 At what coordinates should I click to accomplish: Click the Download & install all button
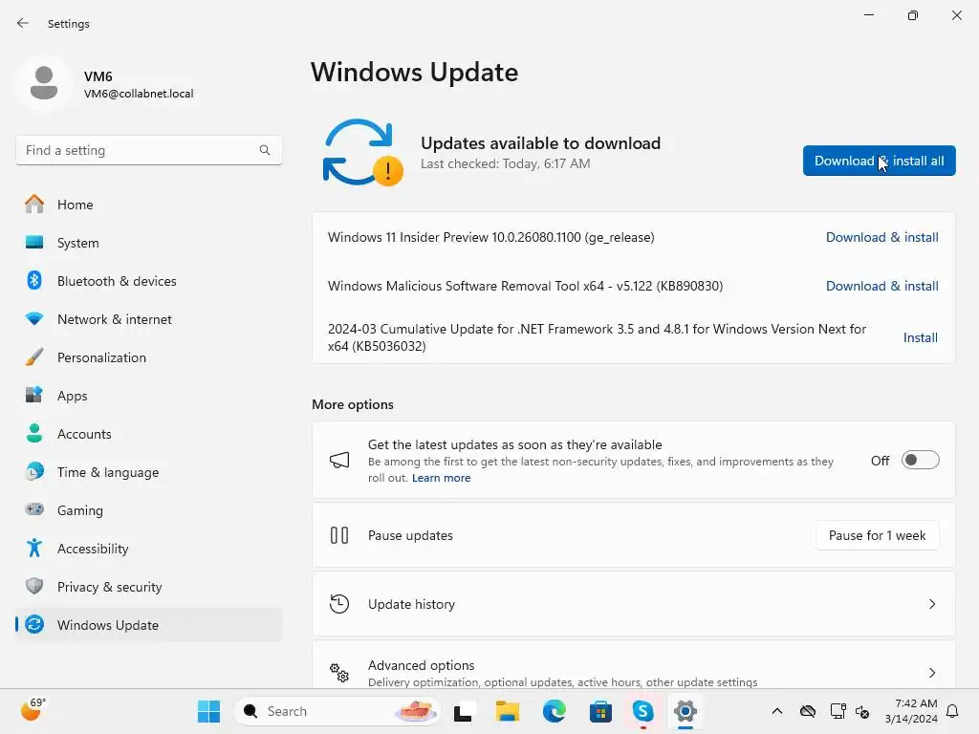[x=880, y=161]
